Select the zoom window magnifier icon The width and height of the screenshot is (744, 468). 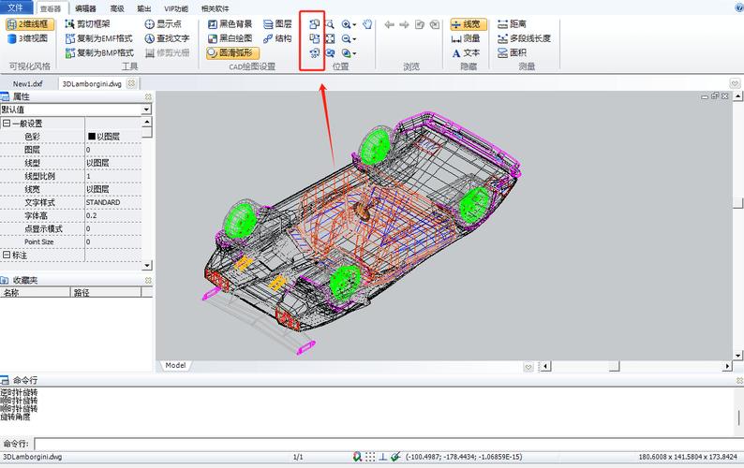[330, 23]
